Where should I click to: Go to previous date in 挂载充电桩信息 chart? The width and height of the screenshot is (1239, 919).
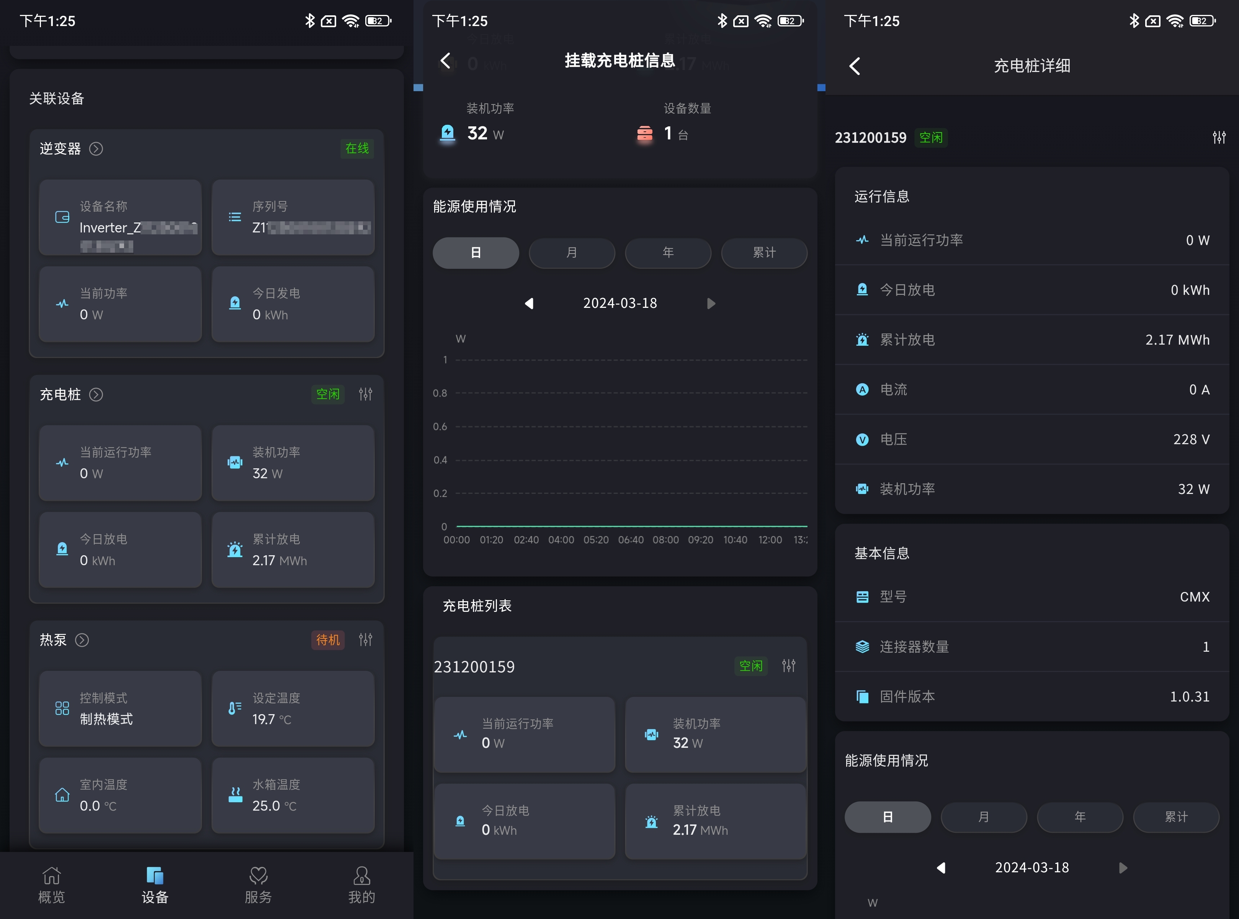click(529, 304)
